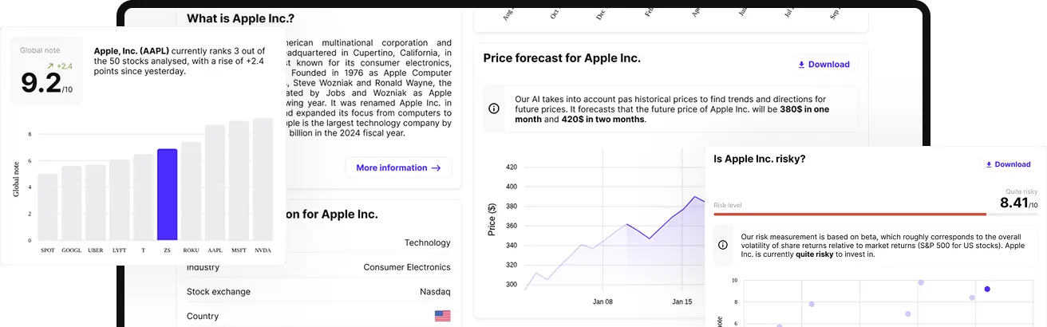1047x327 pixels.
Task: Download the Apple risk report
Action: click(x=1008, y=164)
